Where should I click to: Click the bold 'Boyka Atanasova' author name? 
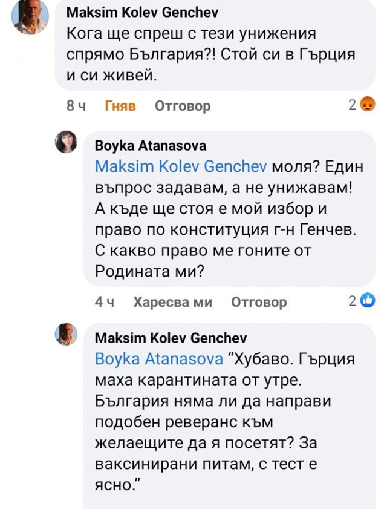click(151, 145)
